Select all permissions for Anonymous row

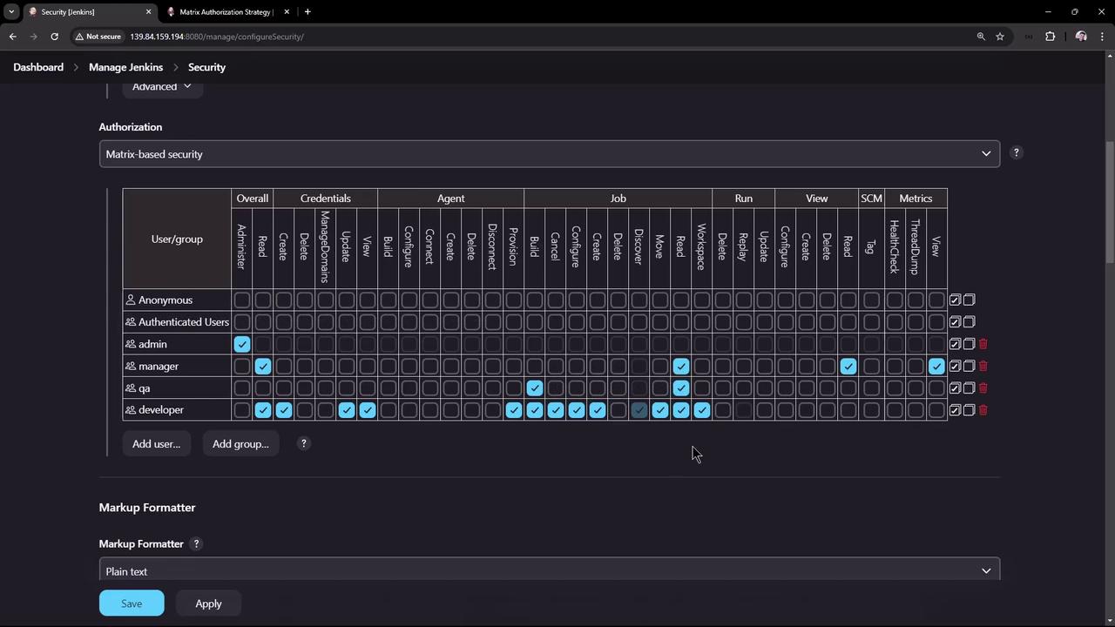pyautogui.click(x=955, y=300)
